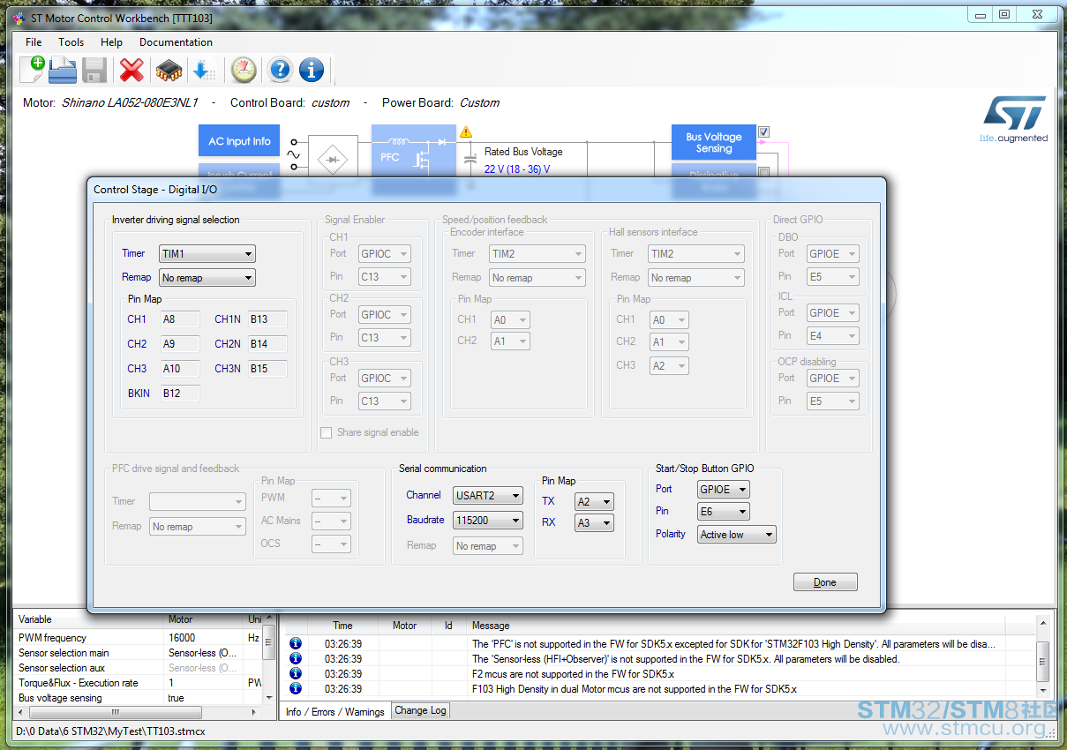Open the Documentation menu
Image resolution: width=1067 pixels, height=750 pixels.
click(176, 42)
